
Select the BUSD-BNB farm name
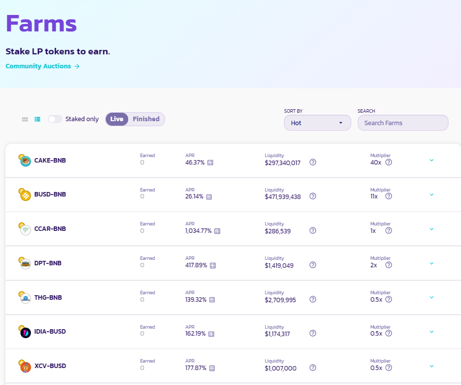pos(50,194)
